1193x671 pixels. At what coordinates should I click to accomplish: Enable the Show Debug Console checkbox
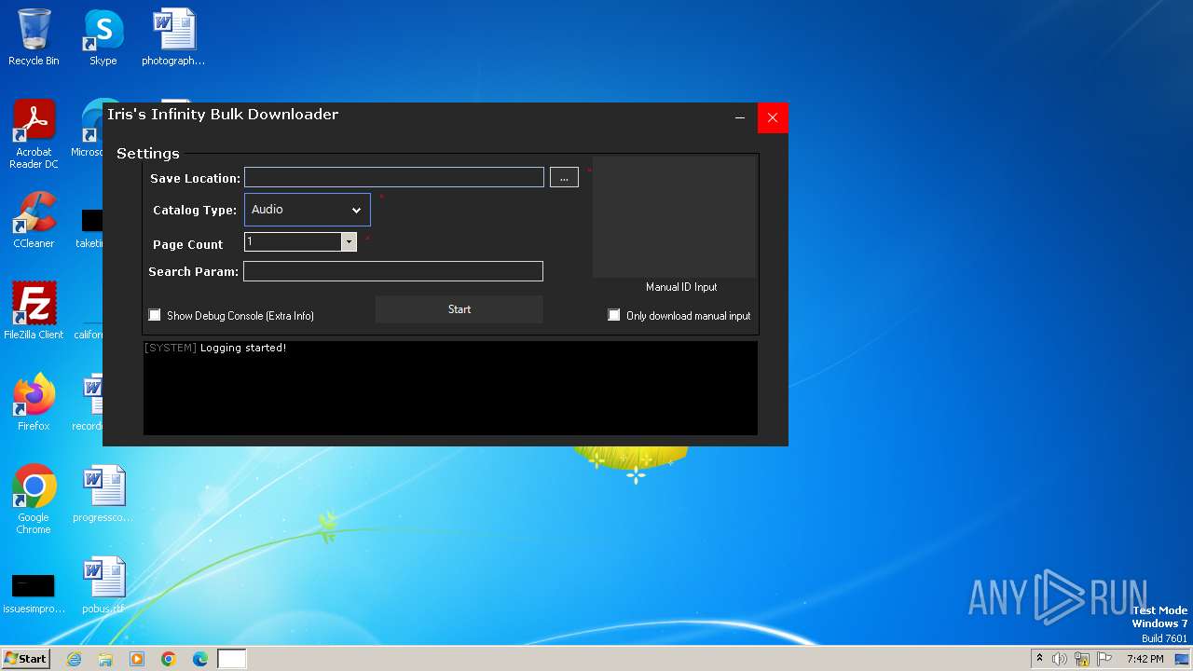155,315
